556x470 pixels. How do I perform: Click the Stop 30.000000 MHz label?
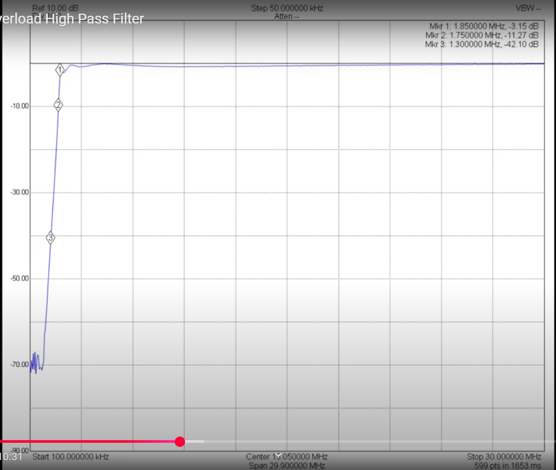click(503, 456)
